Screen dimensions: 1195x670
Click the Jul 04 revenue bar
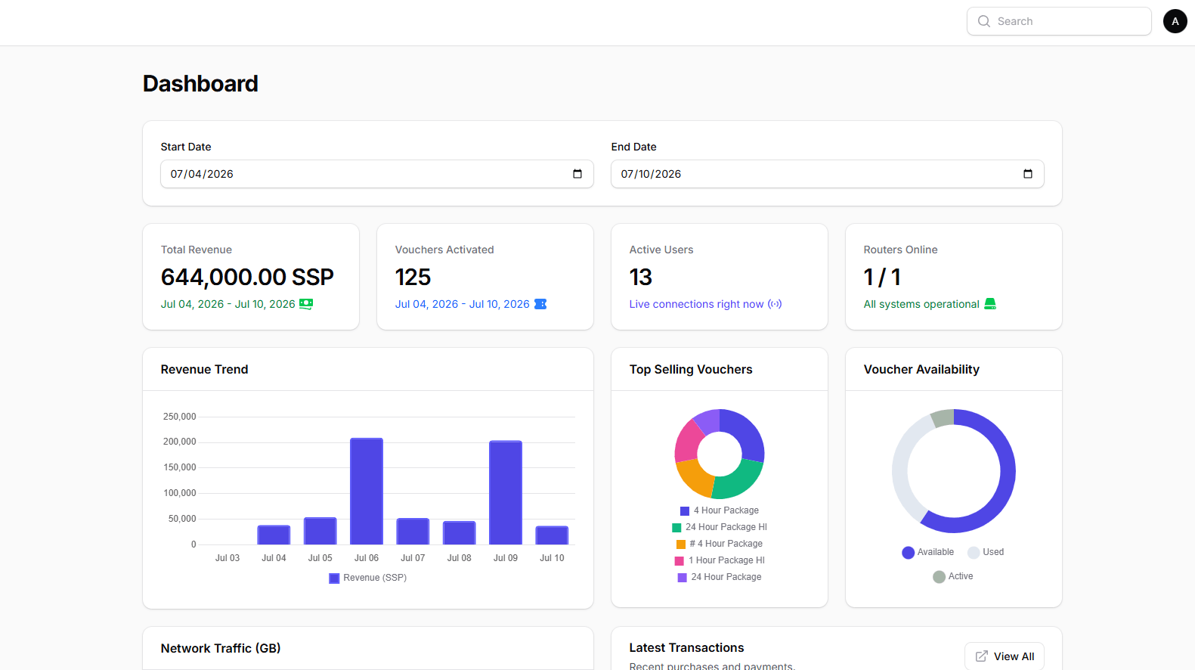tap(274, 535)
